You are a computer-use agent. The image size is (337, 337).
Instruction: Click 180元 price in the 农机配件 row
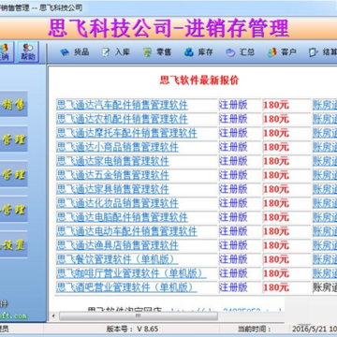[276, 119]
